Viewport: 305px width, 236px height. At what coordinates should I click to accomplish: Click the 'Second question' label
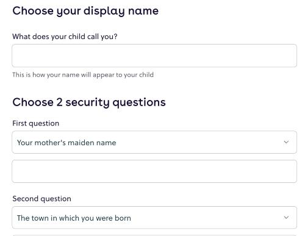pyautogui.click(x=42, y=199)
